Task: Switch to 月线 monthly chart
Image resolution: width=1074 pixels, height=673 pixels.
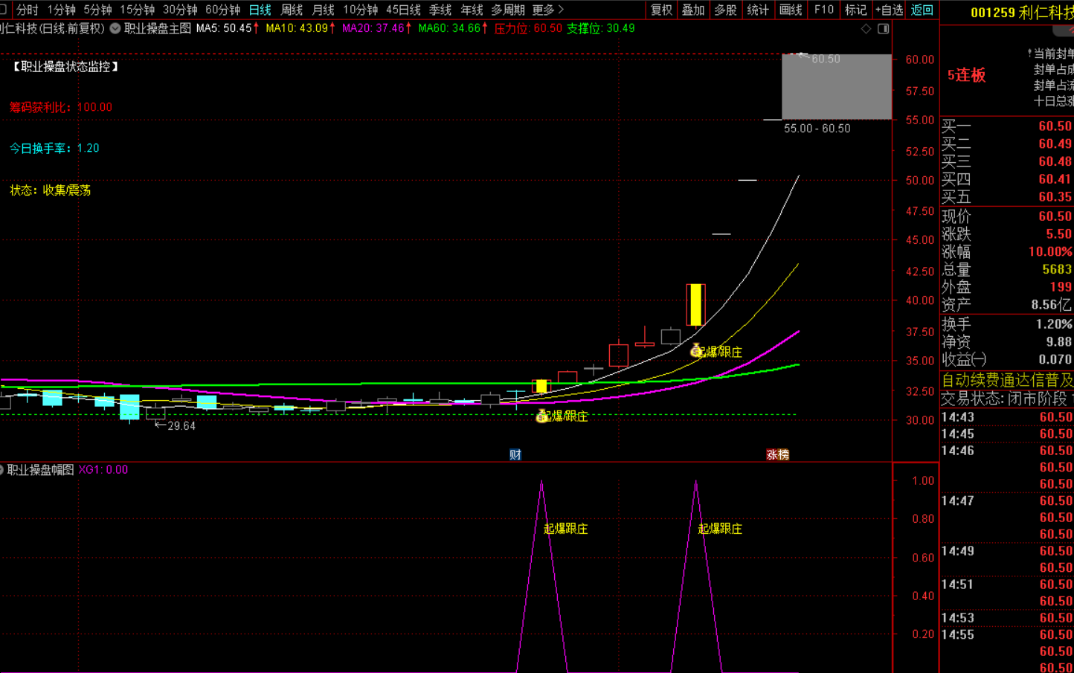Action: pyautogui.click(x=323, y=10)
